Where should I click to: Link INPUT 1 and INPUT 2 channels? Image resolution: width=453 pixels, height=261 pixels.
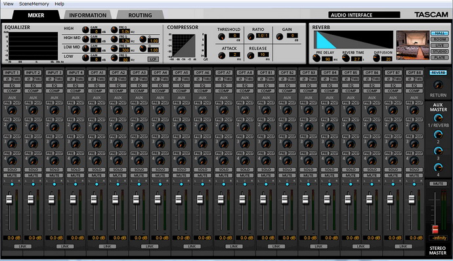[22, 247]
